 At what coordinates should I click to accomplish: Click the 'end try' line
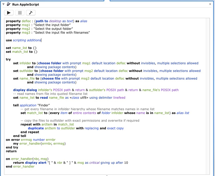point(12,148)
